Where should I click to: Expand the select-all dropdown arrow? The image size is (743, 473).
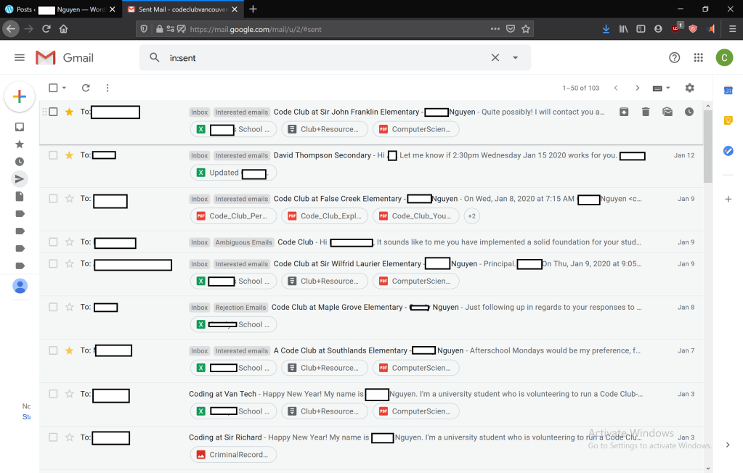click(64, 88)
